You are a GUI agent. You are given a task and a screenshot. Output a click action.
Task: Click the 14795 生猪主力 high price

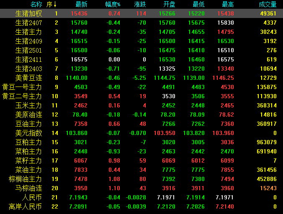(x=226, y=32)
